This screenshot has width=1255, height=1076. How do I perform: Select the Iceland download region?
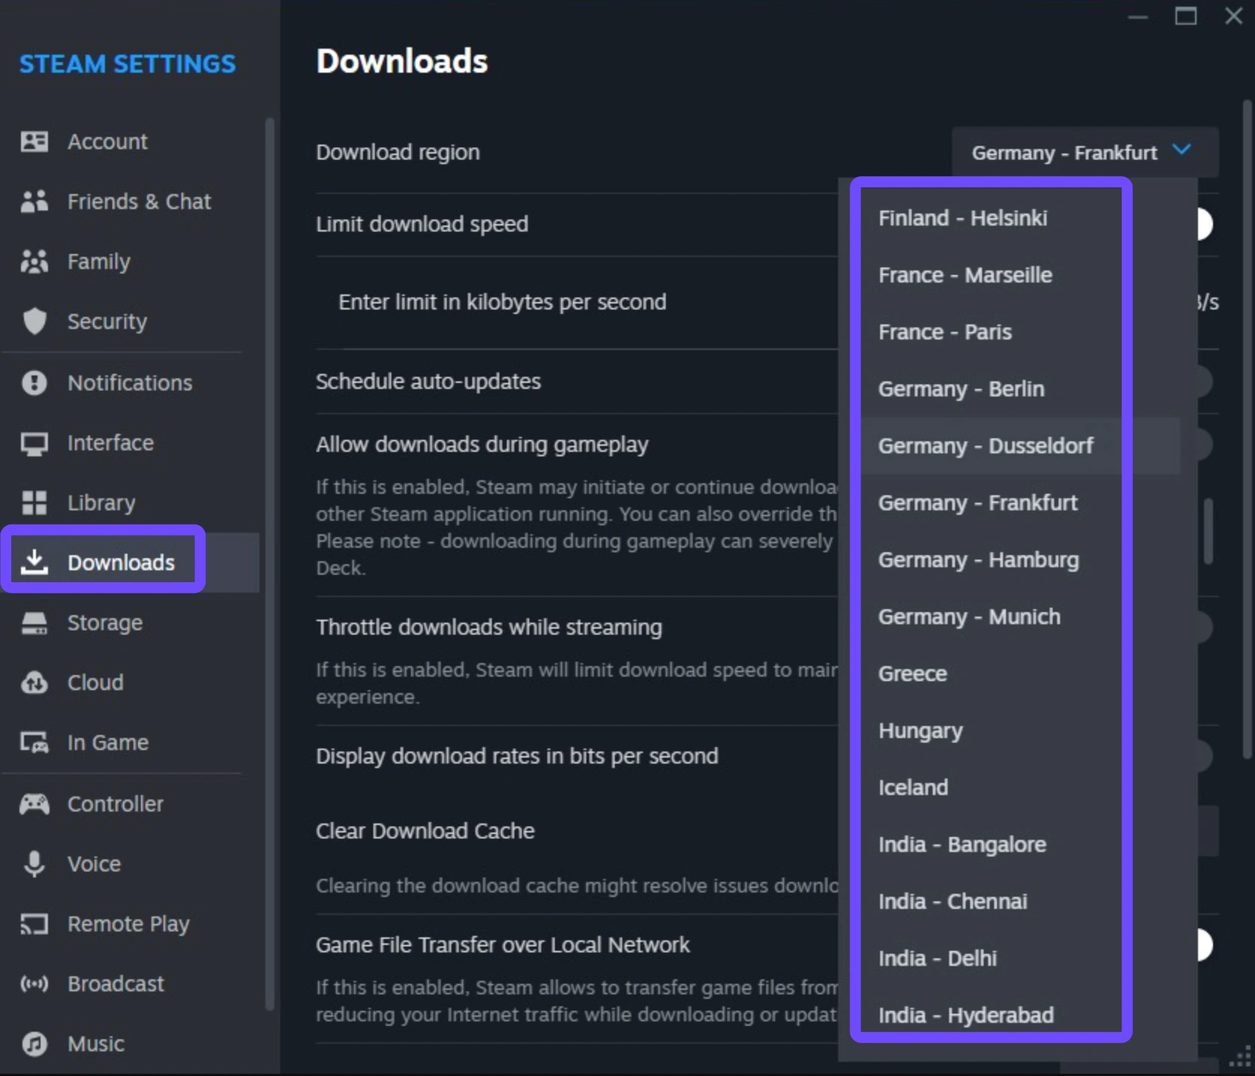[x=913, y=788]
